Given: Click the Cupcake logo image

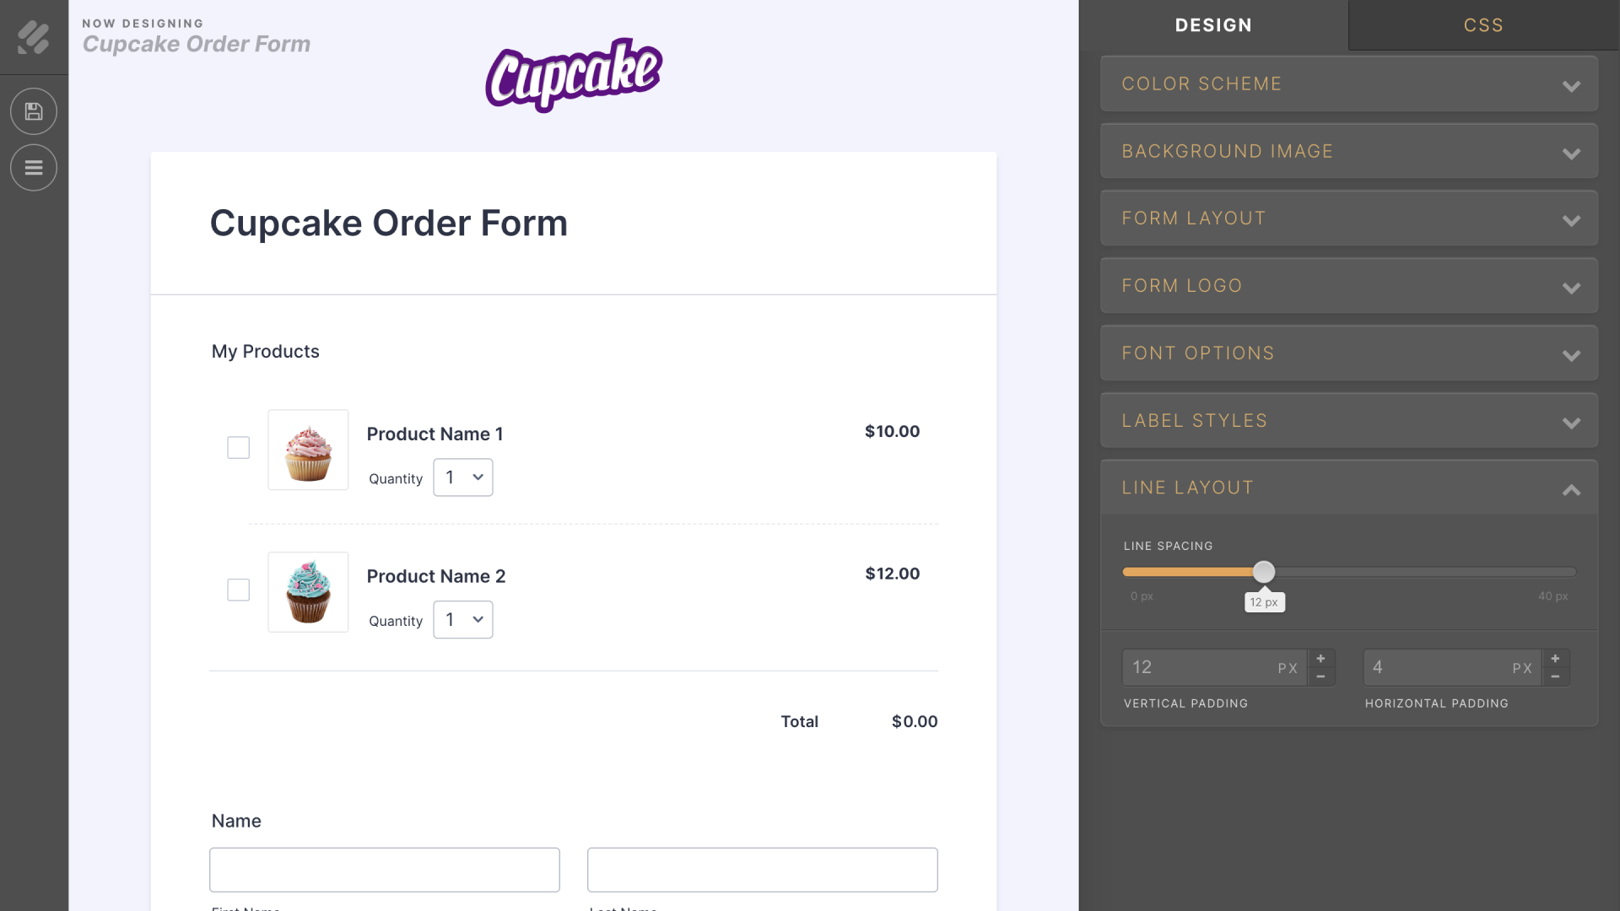Looking at the screenshot, I should pos(574,74).
